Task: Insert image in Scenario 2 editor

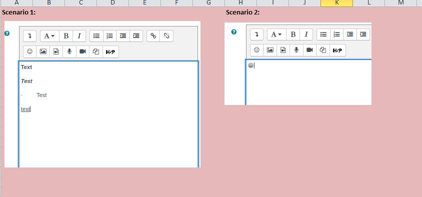Action: 270,50
